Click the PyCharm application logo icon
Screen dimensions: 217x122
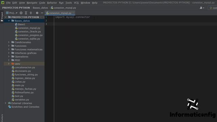(x=3, y=3)
